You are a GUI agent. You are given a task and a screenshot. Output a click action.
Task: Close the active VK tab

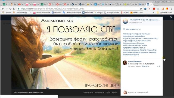(151, 4)
